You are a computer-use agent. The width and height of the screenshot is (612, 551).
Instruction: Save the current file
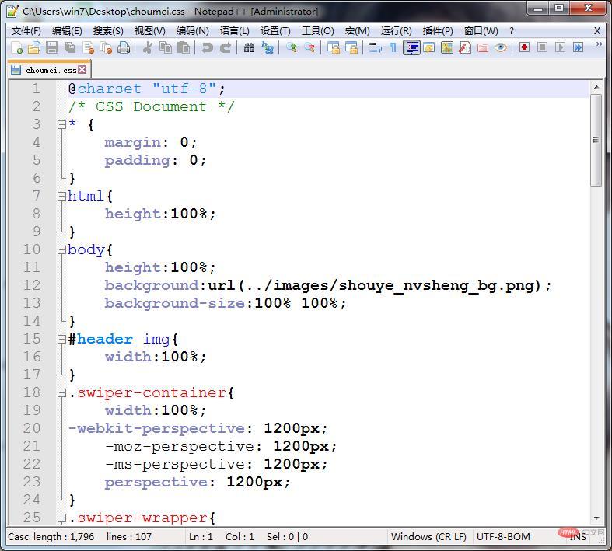tap(52, 47)
